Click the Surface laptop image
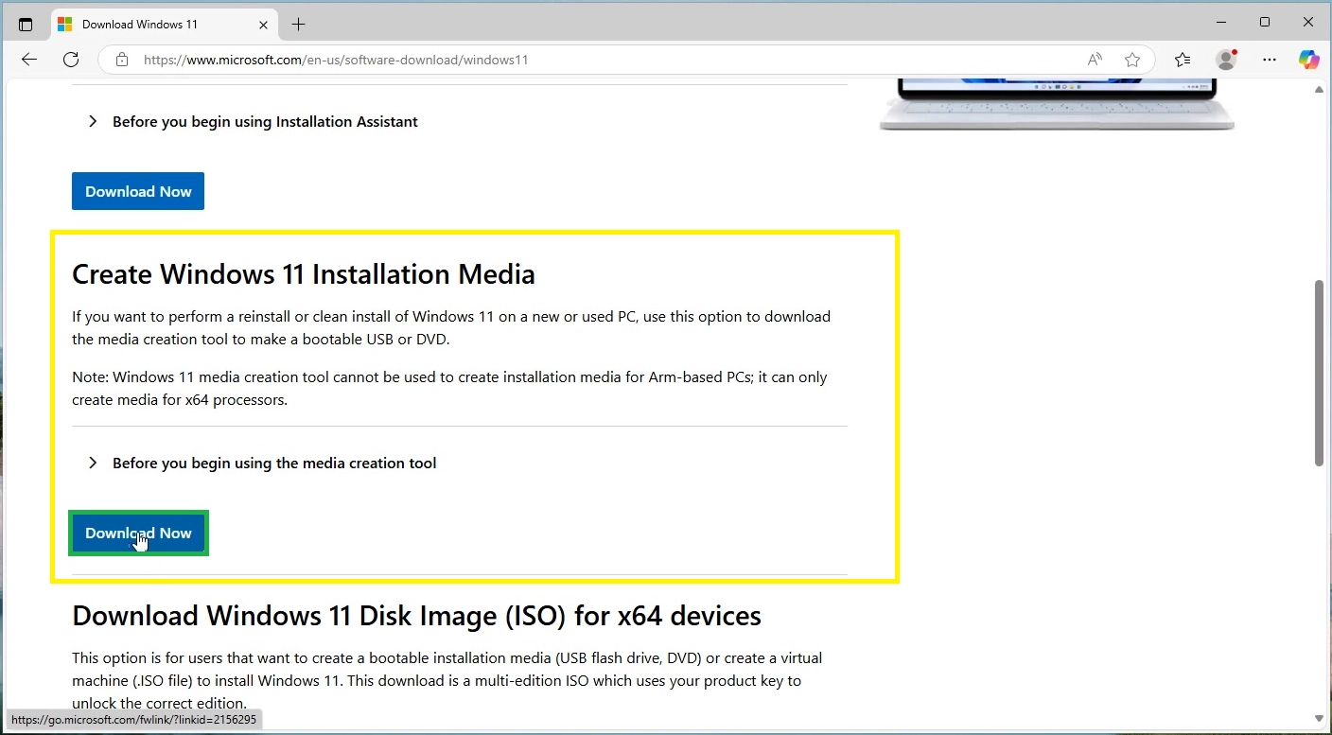Viewport: 1332px width, 735px height. pos(1056,105)
